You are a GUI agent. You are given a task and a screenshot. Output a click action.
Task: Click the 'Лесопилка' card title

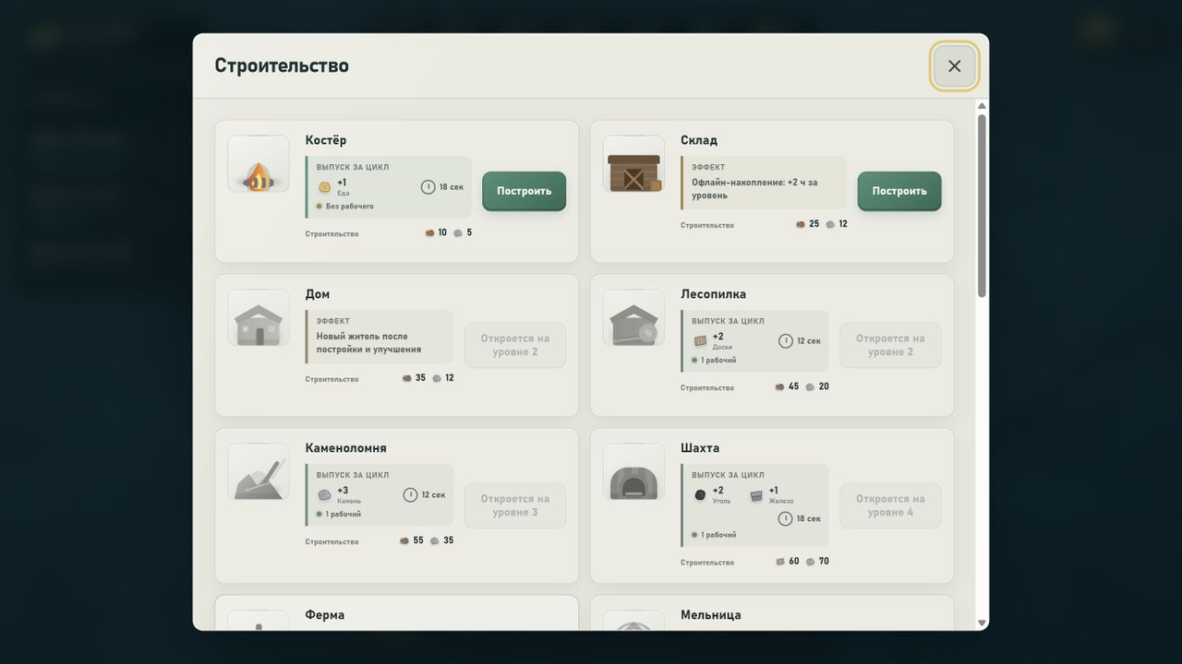714,294
